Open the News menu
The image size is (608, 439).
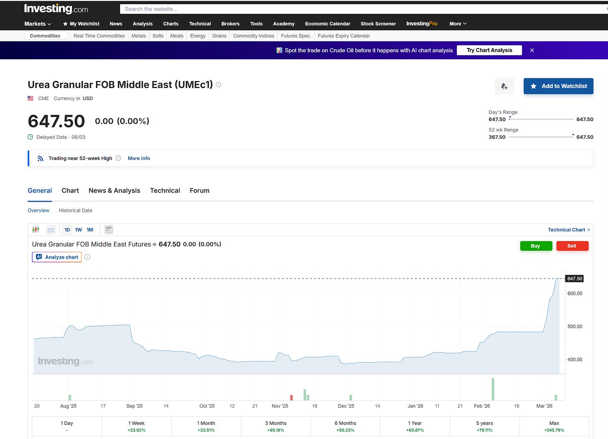pyautogui.click(x=116, y=24)
